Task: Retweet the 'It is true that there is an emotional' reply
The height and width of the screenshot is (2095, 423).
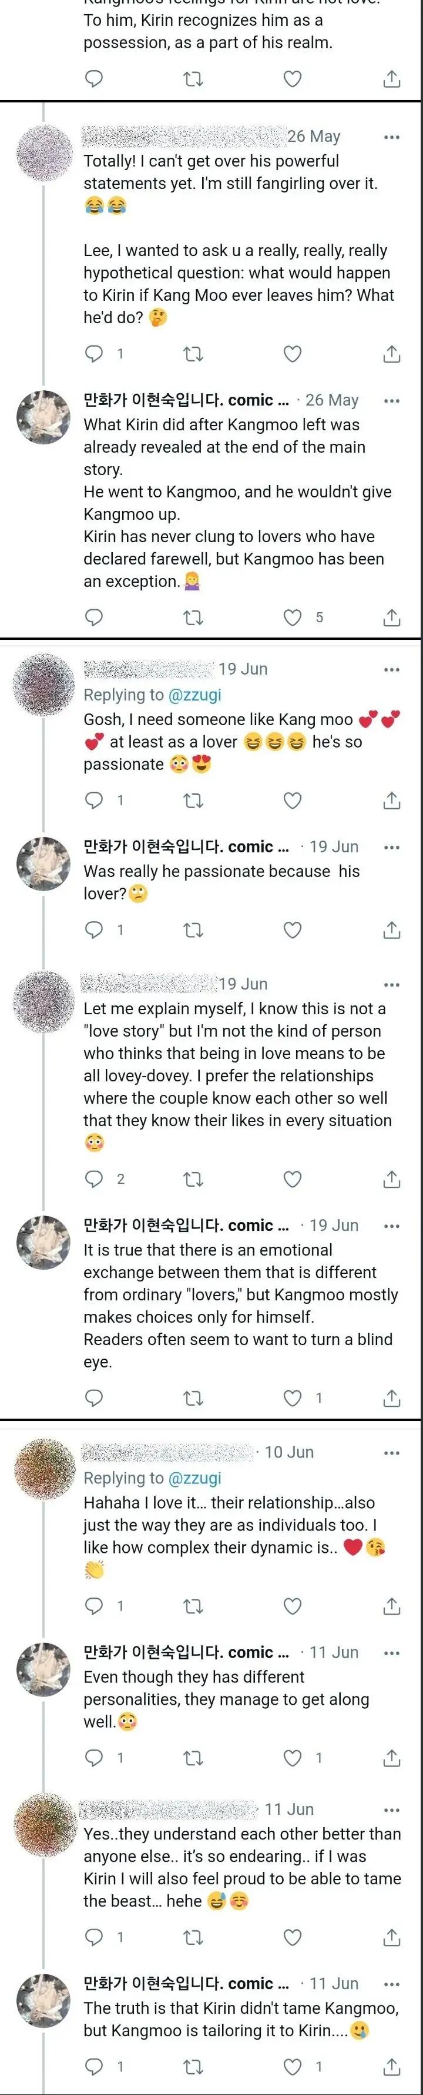Action: [193, 1398]
